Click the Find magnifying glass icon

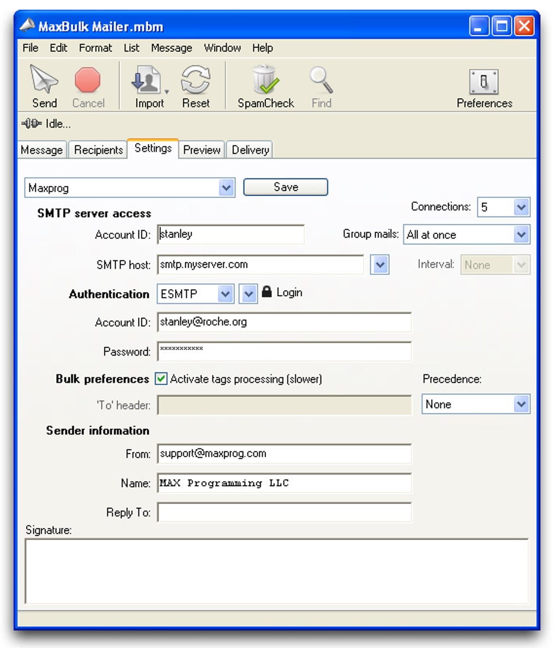pos(321,80)
